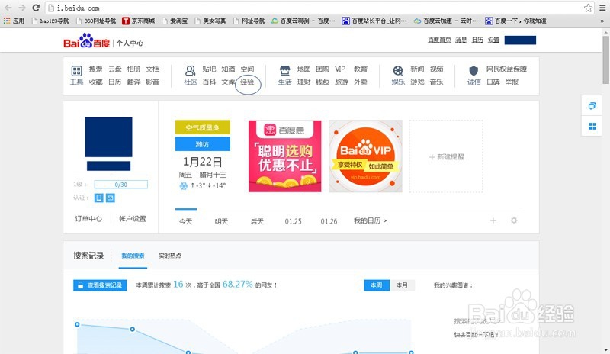Open the 应用 apps shortcut in bookmarks bar
610x354 pixels.
(x=14, y=21)
